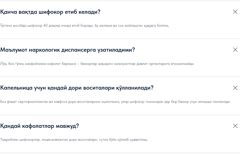Viewport: 240px width, 154px height.
Task: Toggle the "Қанча вақтда шифокор етиб келади?" question heading
Action: [50, 12]
